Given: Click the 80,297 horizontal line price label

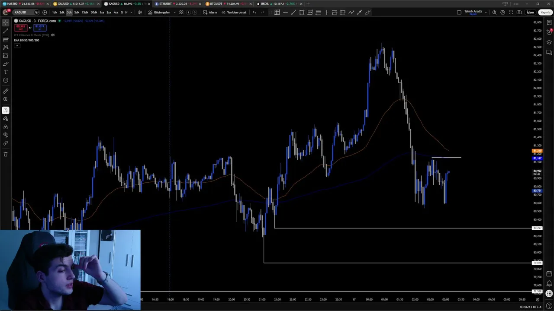Looking at the screenshot, I should (537, 228).
